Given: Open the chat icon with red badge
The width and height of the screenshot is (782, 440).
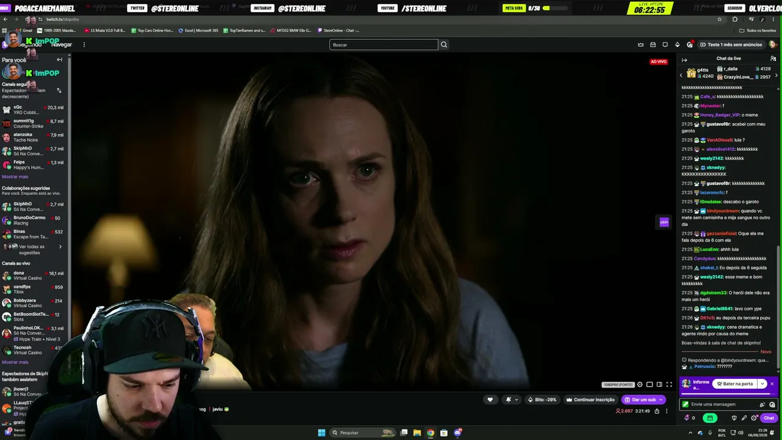Looking at the screenshot, I should coord(690,45).
